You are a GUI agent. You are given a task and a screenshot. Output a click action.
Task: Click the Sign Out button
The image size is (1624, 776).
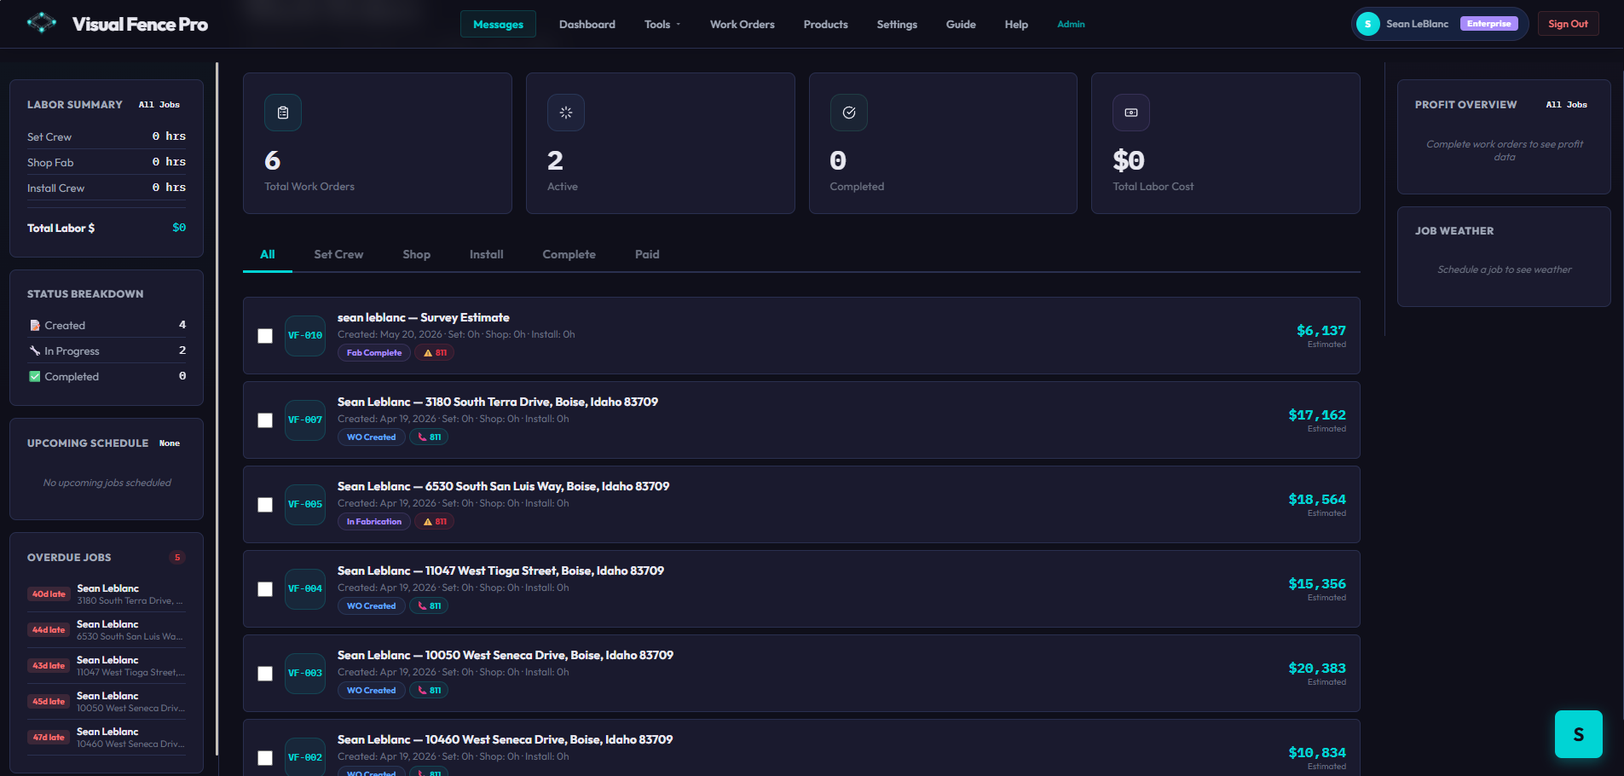[1569, 24]
